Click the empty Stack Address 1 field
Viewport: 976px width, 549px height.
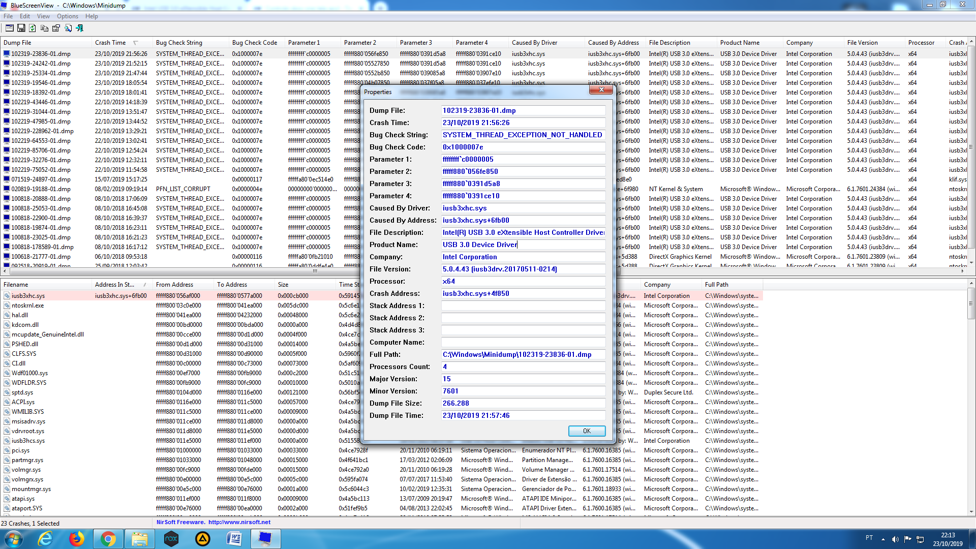[523, 306]
